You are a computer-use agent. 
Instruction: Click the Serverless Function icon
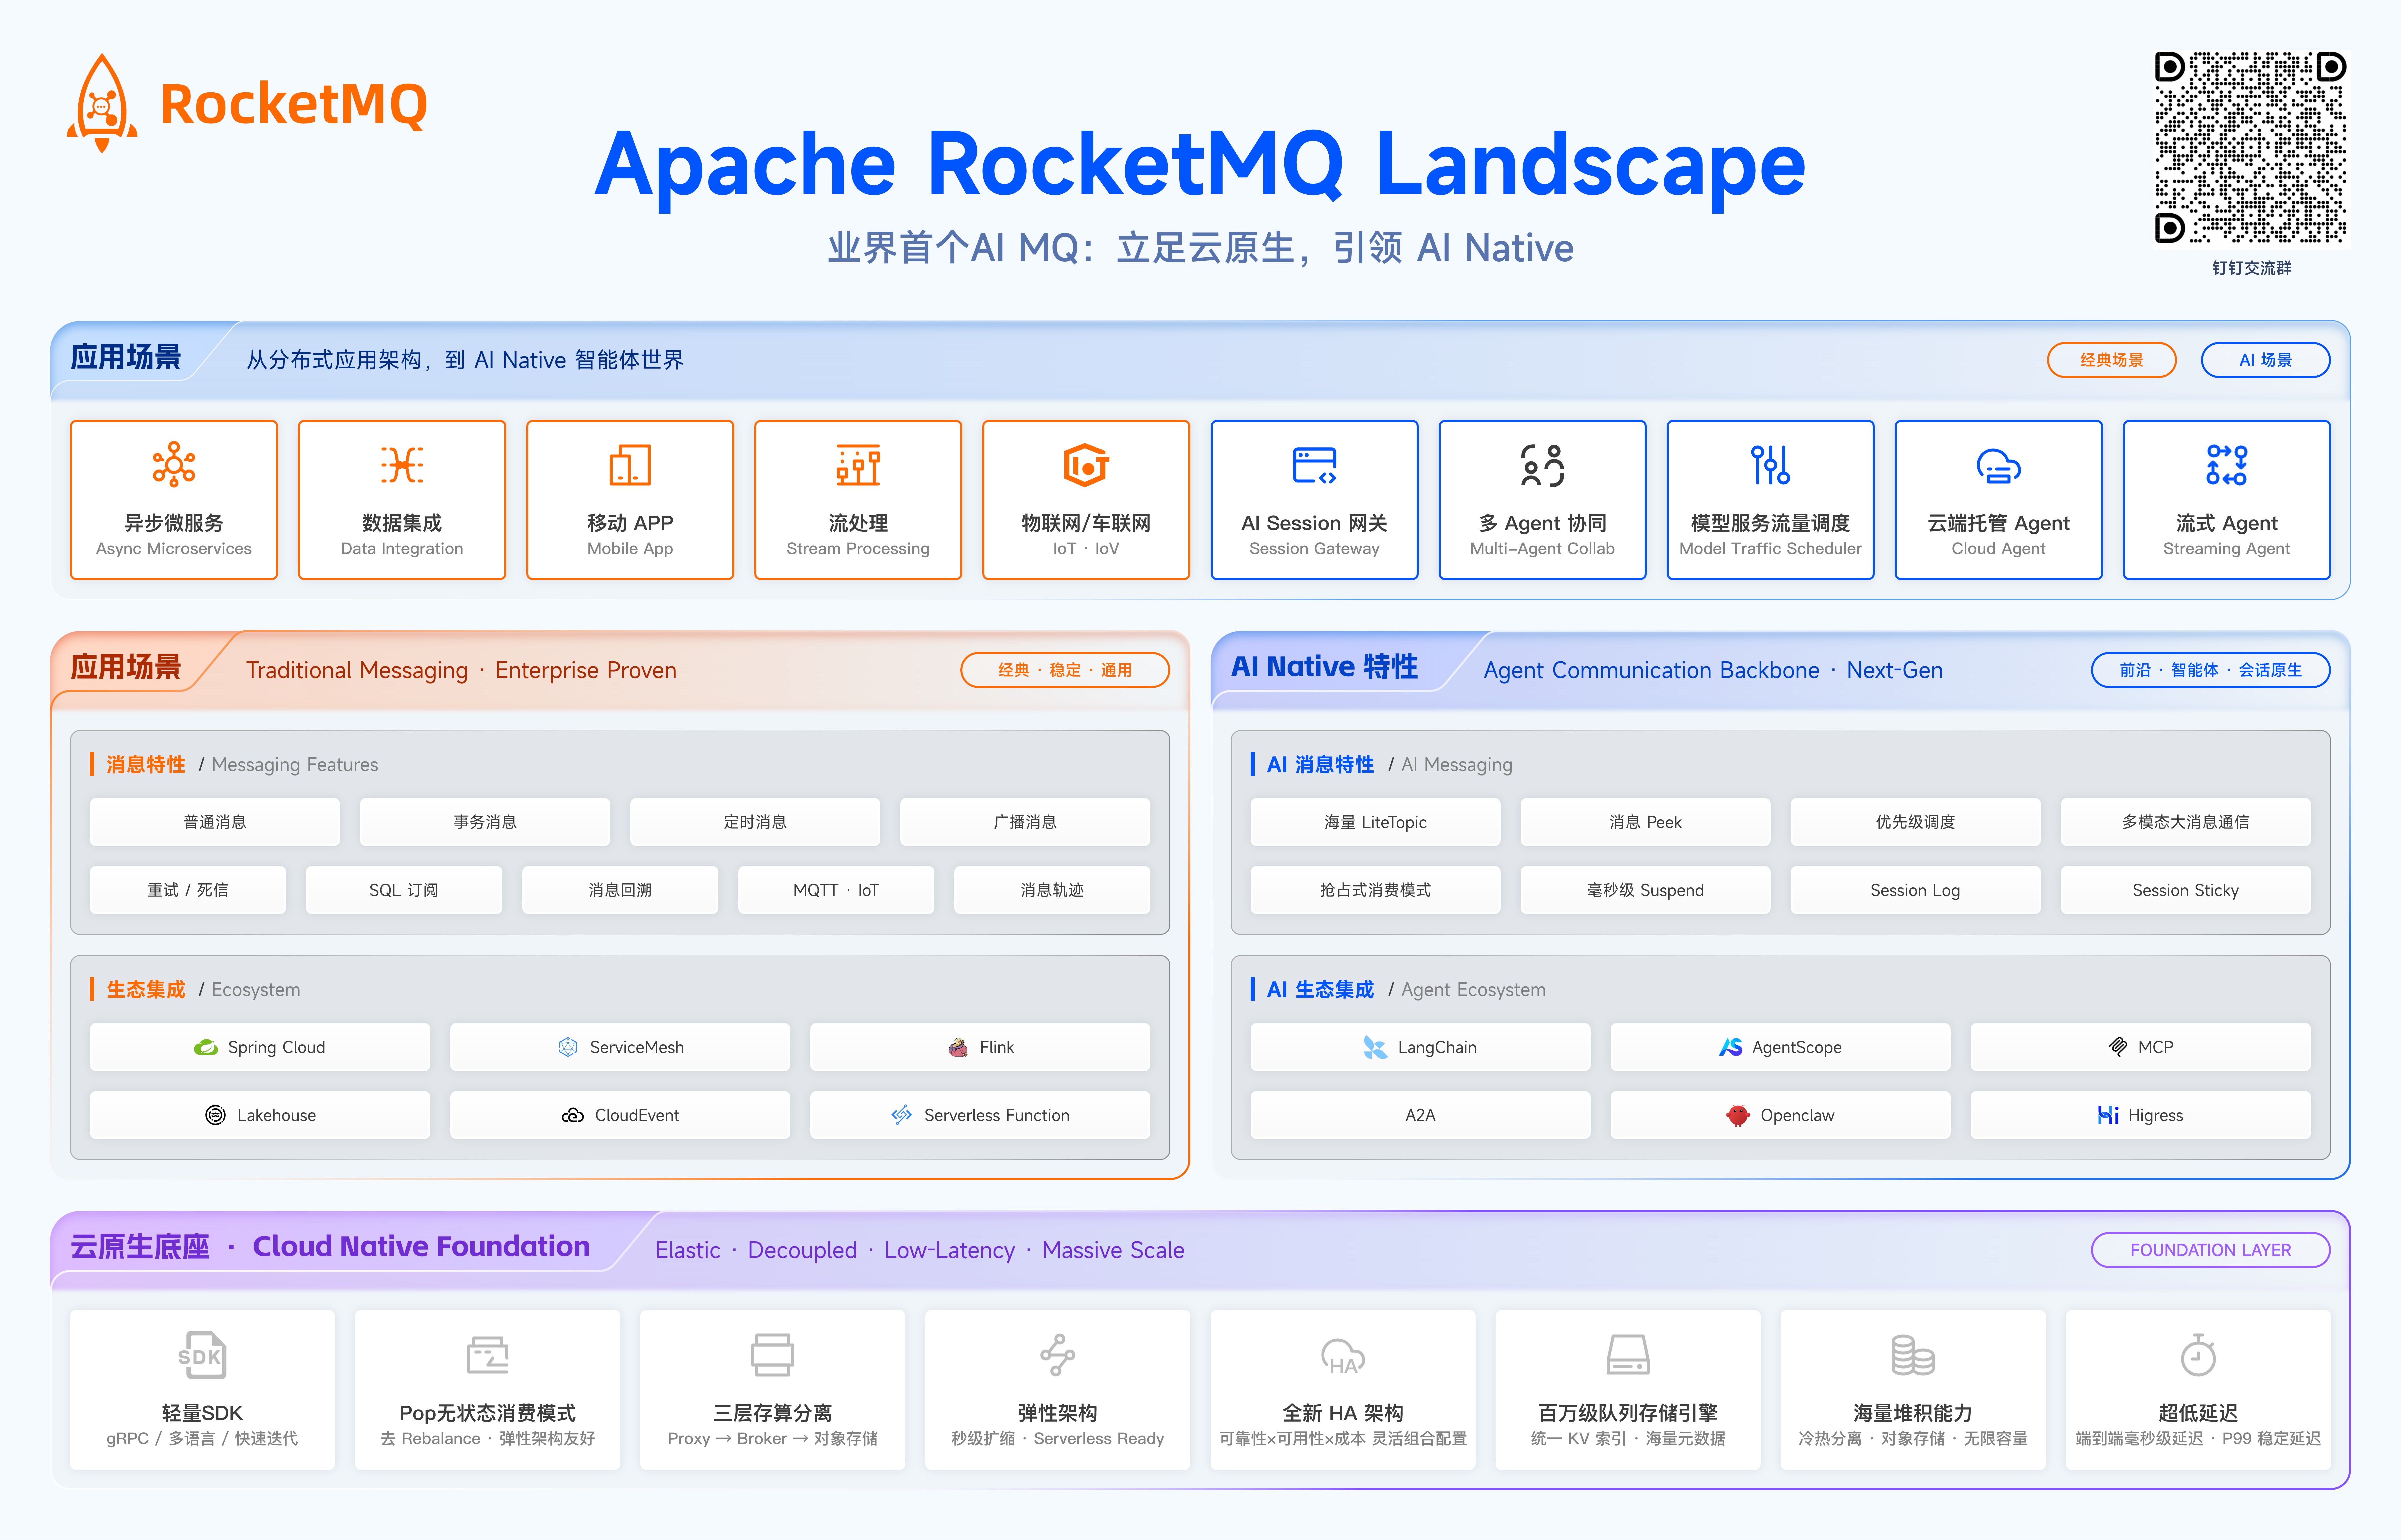pyautogui.click(x=901, y=1115)
